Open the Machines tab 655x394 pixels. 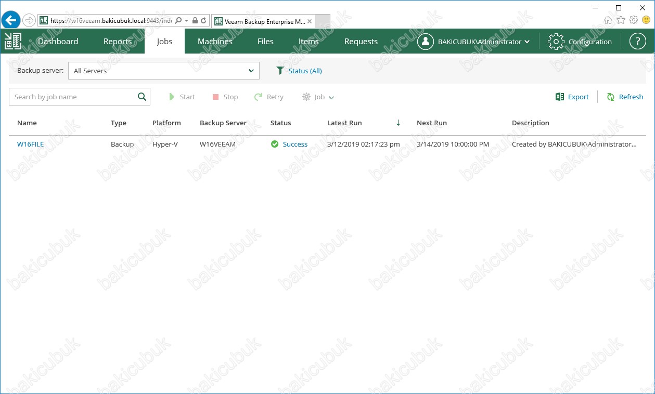[x=215, y=42]
